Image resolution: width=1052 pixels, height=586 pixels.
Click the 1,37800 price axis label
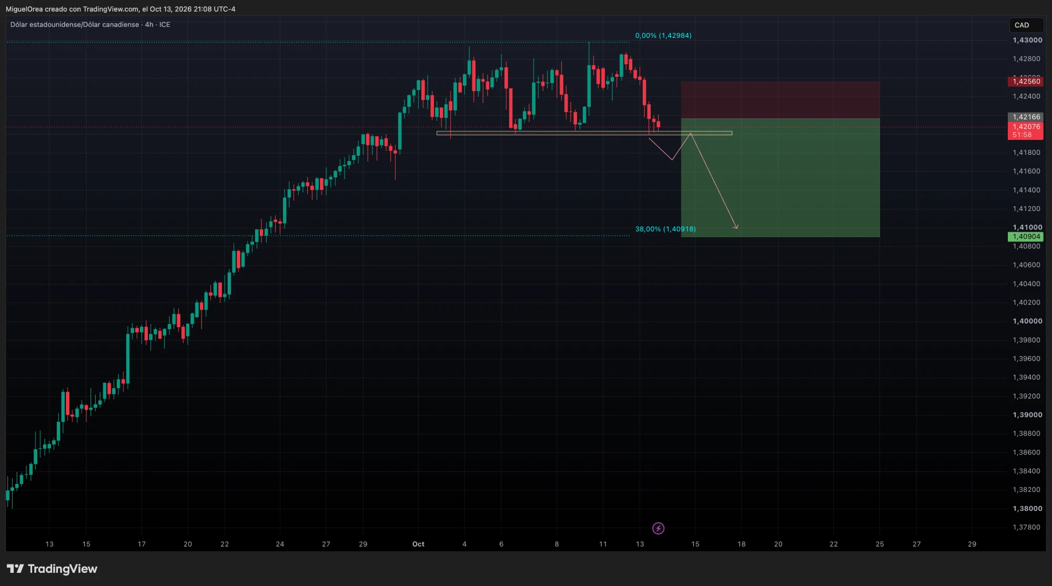tap(1026, 527)
